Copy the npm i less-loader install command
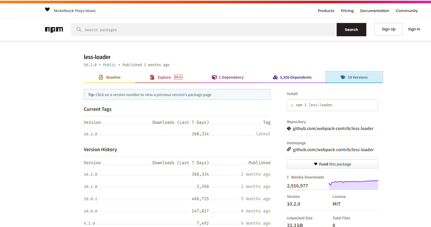Screen dimensions: 431x227 click(332, 105)
